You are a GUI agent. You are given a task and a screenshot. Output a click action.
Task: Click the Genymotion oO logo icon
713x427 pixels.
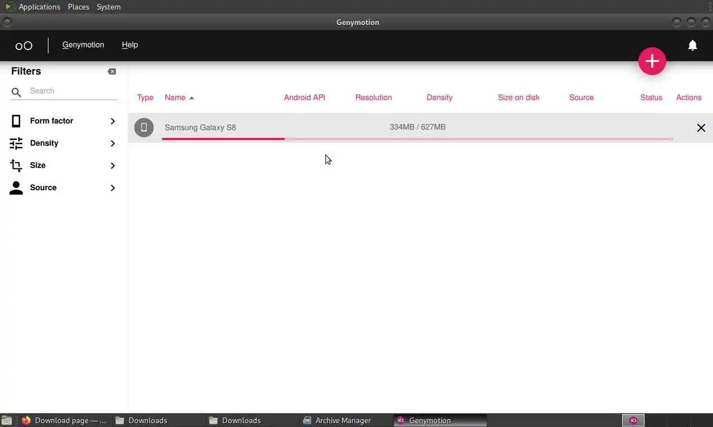[x=23, y=46]
